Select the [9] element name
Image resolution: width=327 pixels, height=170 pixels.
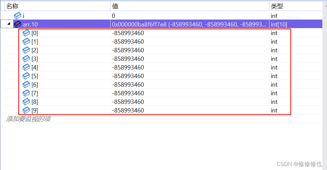pos(35,110)
